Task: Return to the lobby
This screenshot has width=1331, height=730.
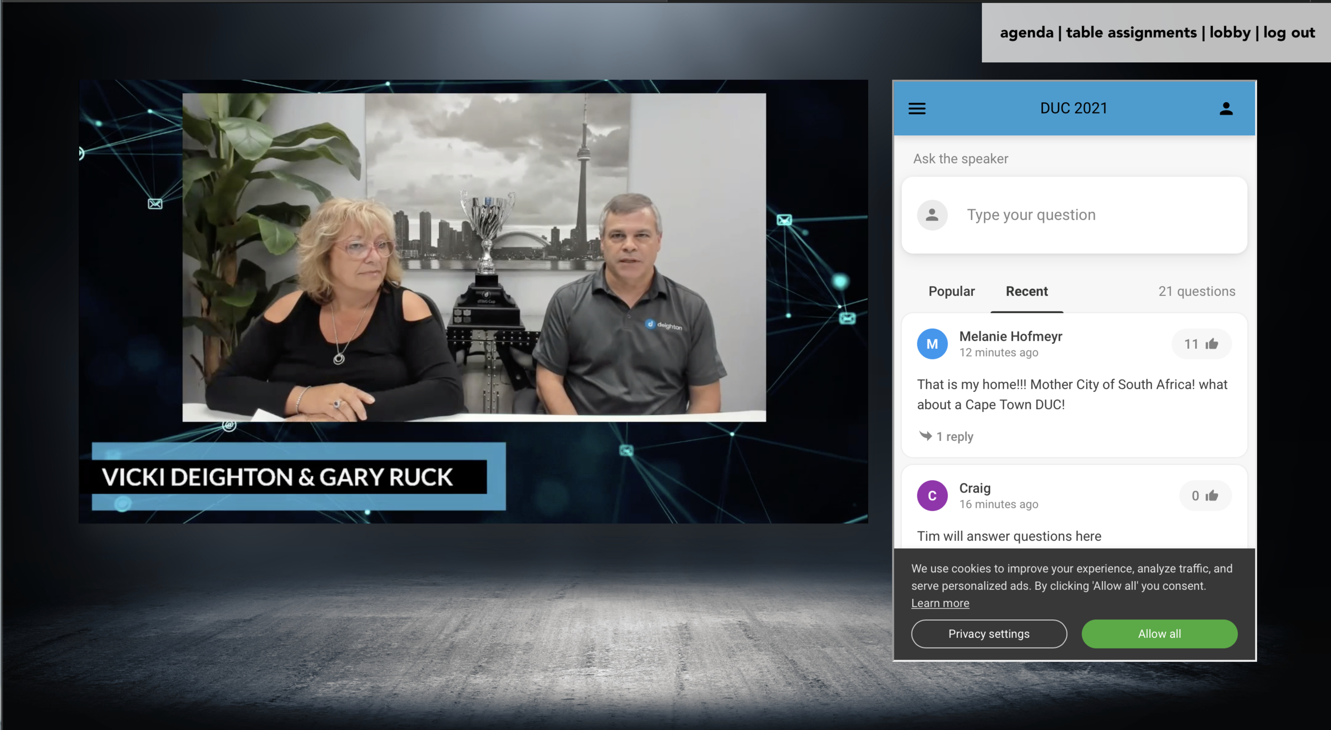Action: pyautogui.click(x=1230, y=32)
